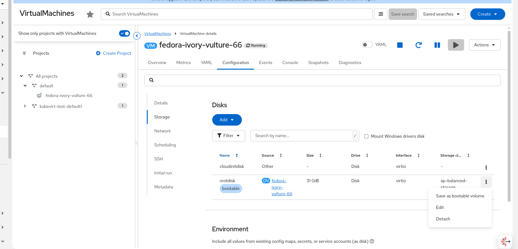518x249 pixels.
Task: Favorite the VirtualMachines page with the star
Action: (x=90, y=14)
